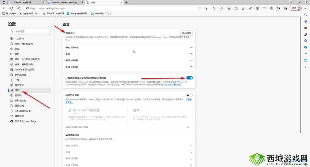Click the browser refresh button
This screenshot has height=167, width=310.
(x=12, y=8)
